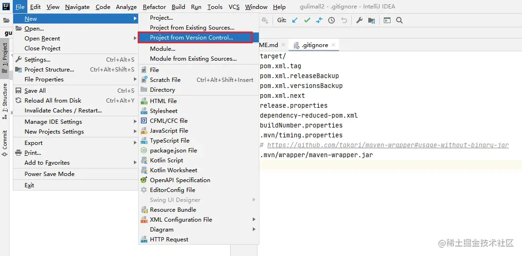This screenshot has height=256, width=522.
Task: Open the Edit menu
Action: point(35,7)
